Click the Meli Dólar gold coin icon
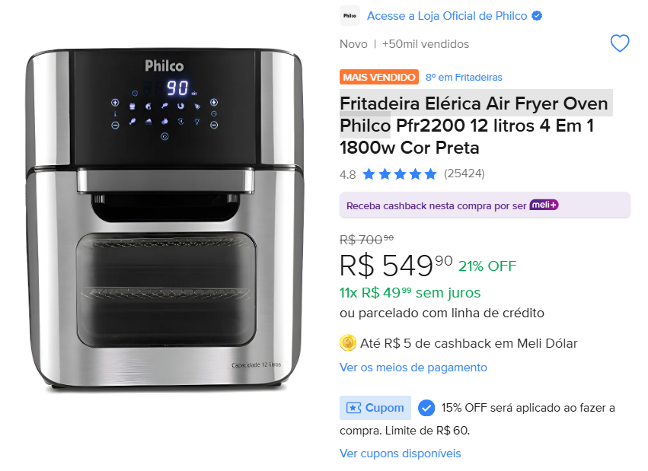Viewport: 648px width, 471px height. click(348, 343)
